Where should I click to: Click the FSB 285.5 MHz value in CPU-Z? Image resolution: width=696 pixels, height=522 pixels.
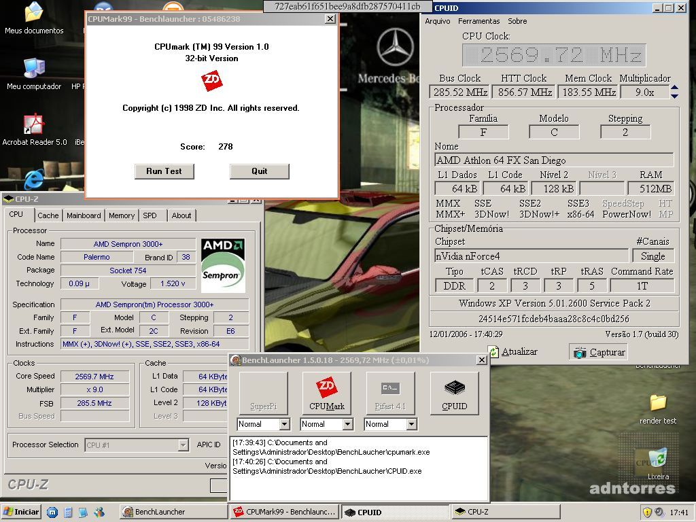[x=94, y=403]
